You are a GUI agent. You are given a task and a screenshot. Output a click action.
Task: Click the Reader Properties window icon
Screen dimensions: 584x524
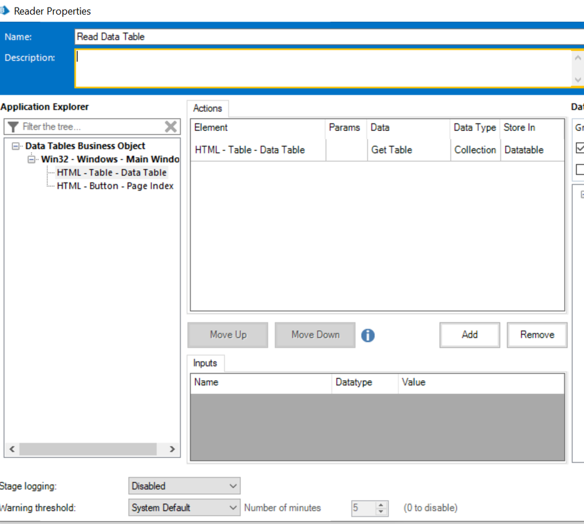(x=4, y=11)
